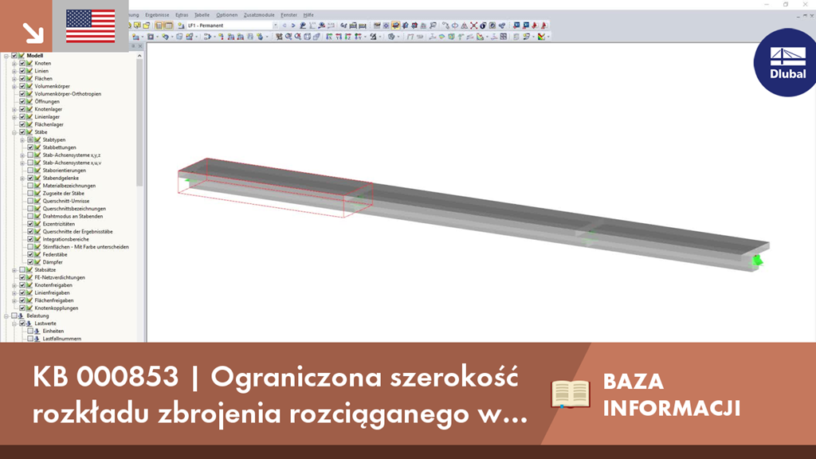Expand the Stabsätze tree node
The width and height of the screenshot is (816, 459).
[14, 270]
